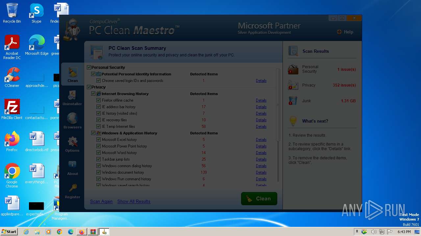
Task: Open Microsoft Edge desktop shortcut
Action: coord(37,45)
